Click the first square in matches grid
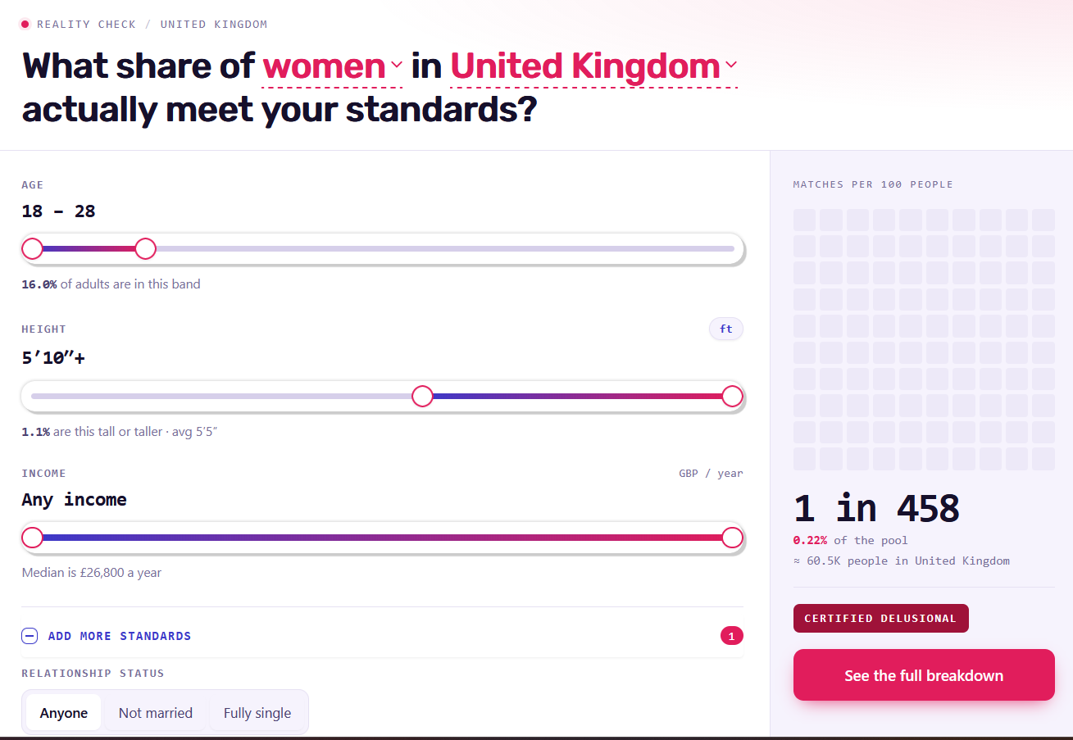The height and width of the screenshot is (740, 1073). (x=804, y=220)
